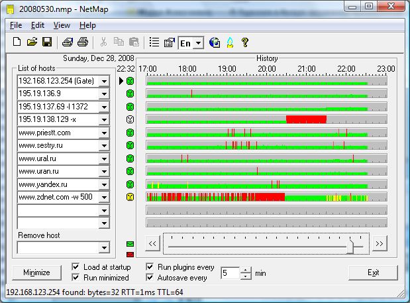This screenshot has height=303, width=410.
Task: Open the En language dropdown
Action: click(199, 43)
